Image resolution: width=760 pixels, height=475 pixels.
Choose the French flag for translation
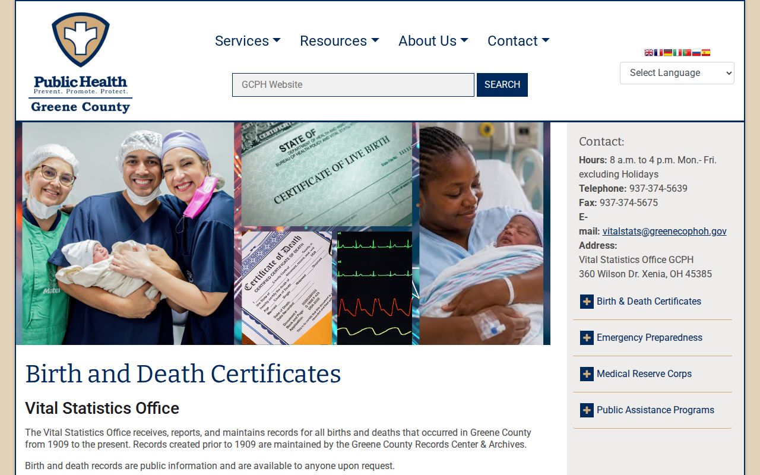coord(658,52)
